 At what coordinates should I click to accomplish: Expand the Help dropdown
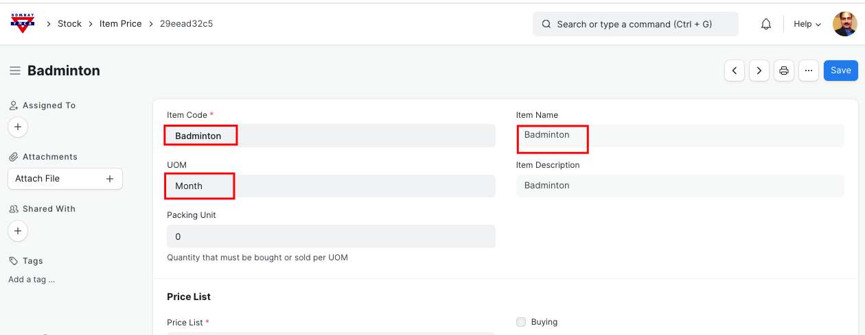click(807, 24)
